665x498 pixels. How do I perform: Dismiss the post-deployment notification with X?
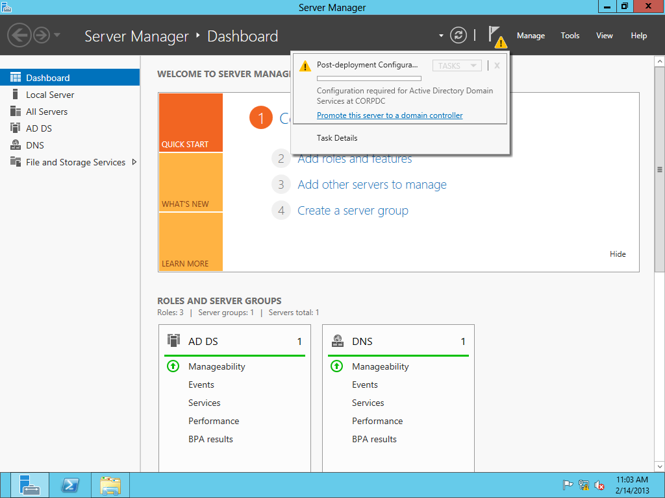[x=497, y=65]
